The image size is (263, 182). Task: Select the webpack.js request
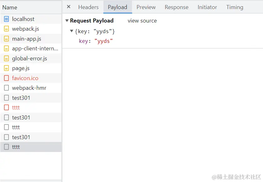pyautogui.click(x=31, y=29)
